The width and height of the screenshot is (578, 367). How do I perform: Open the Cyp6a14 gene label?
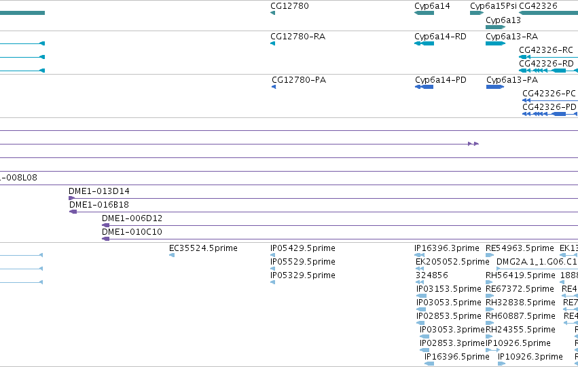tap(432, 6)
